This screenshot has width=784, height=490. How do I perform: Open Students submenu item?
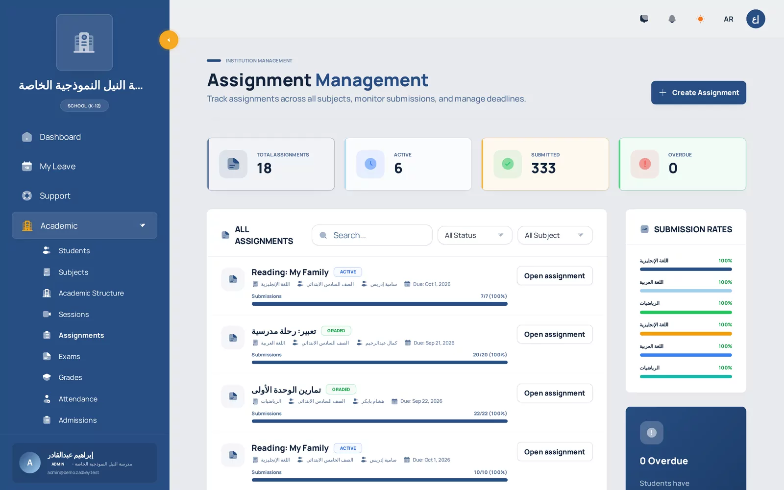point(74,250)
